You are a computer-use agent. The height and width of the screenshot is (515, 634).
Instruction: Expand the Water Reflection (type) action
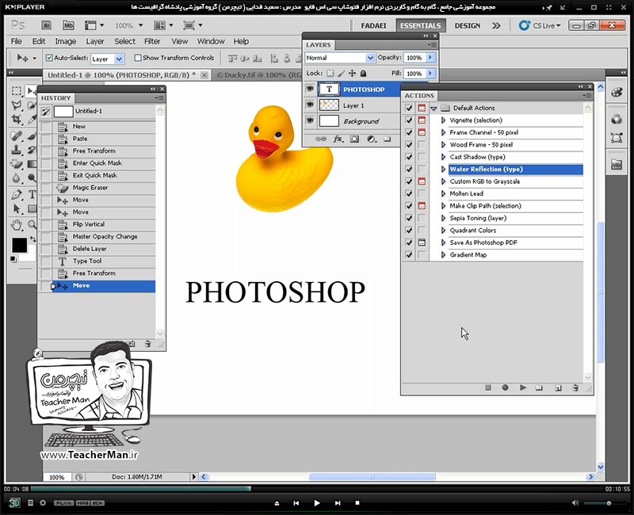[443, 169]
